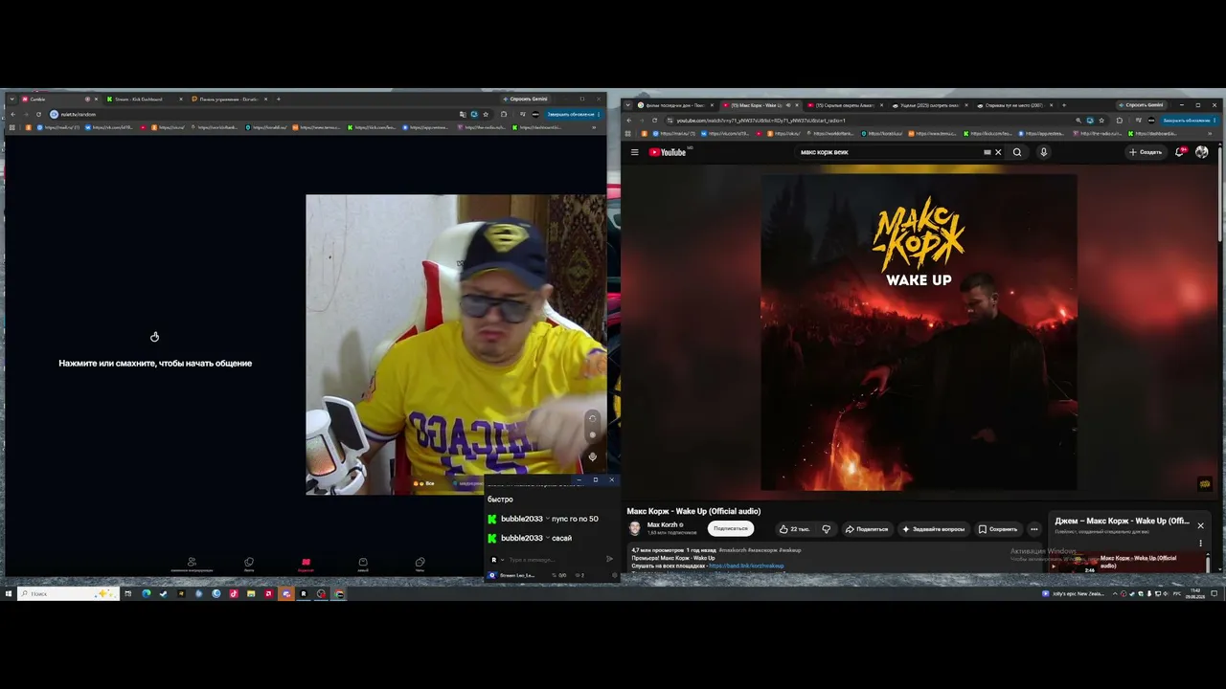Switch to the Stream Kick Dashboard tab
This screenshot has width=1226, height=689.
144,99
